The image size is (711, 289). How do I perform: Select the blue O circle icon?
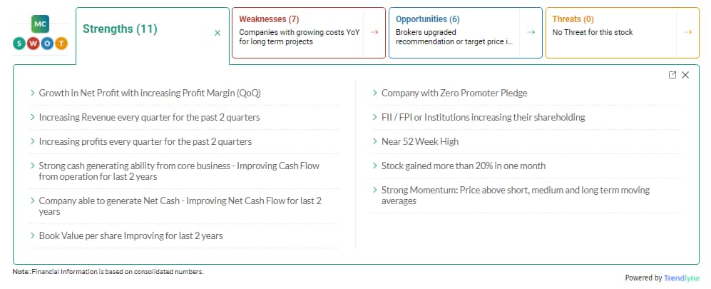tap(47, 44)
